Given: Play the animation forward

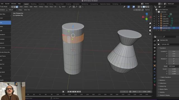Looking at the screenshot, I should pyautogui.click(x=75, y=92).
